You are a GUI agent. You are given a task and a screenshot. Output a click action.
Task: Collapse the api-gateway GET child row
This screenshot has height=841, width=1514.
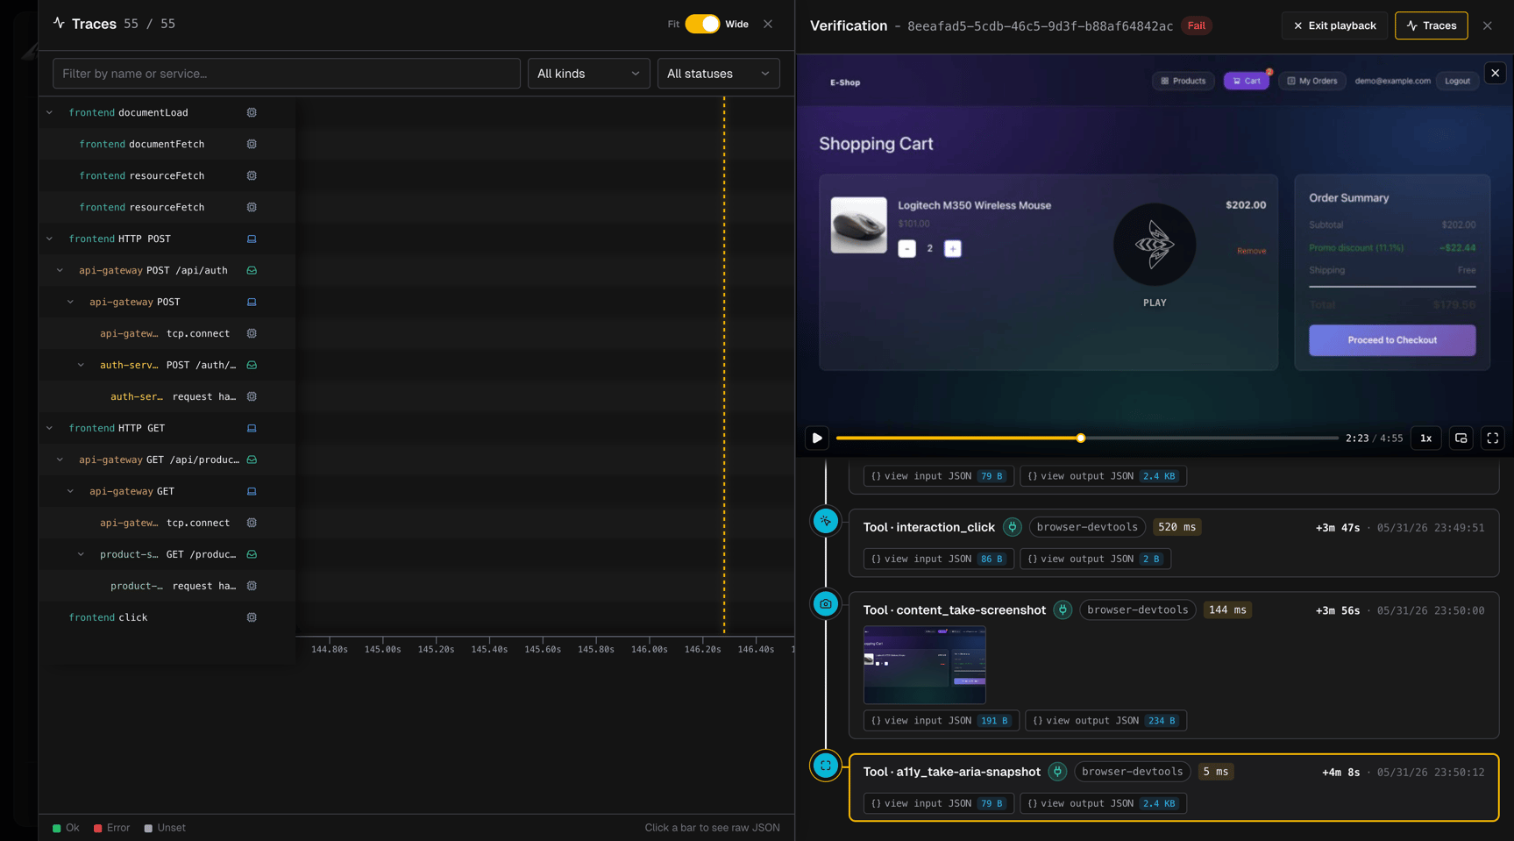pos(71,491)
